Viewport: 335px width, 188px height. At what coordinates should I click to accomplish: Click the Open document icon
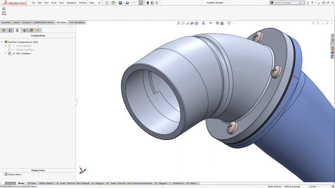tap(113, 3)
